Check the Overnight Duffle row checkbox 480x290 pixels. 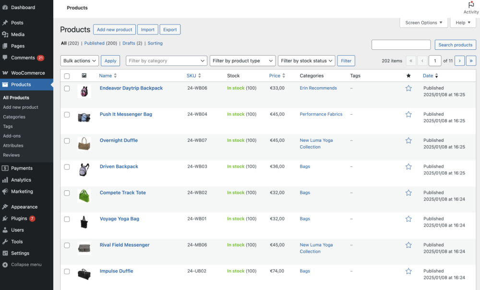67,140
